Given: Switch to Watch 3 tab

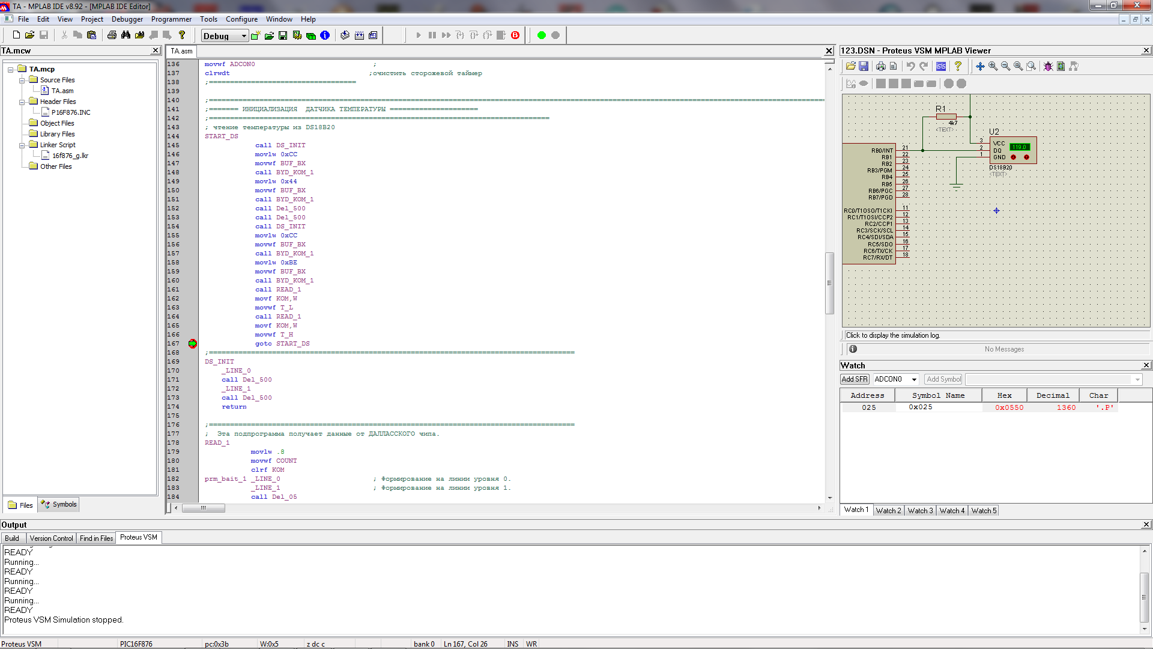Looking at the screenshot, I should click(920, 511).
